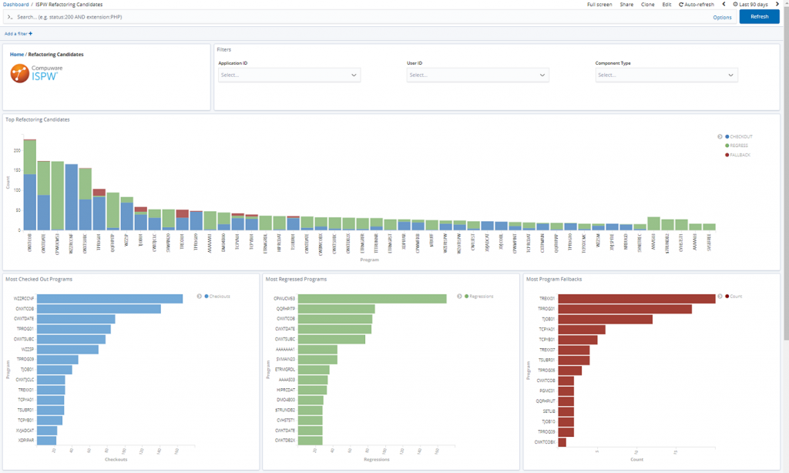Collapse the Fallbacks Count legend arrow
789x473 pixels.
click(x=720, y=297)
